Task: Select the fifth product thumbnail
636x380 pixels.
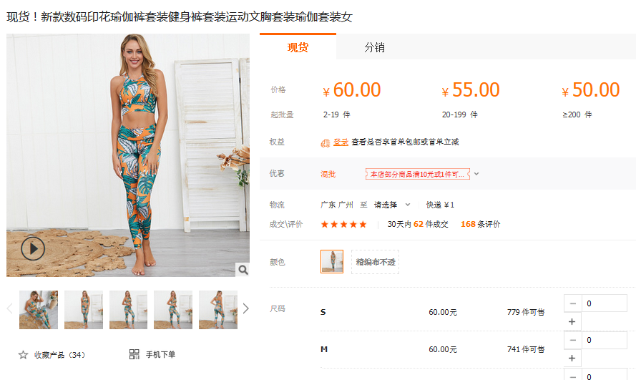Action: pos(218,310)
